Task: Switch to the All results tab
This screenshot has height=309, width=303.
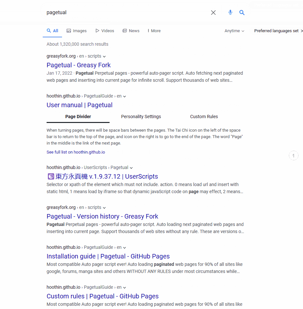Action: tap(52, 31)
